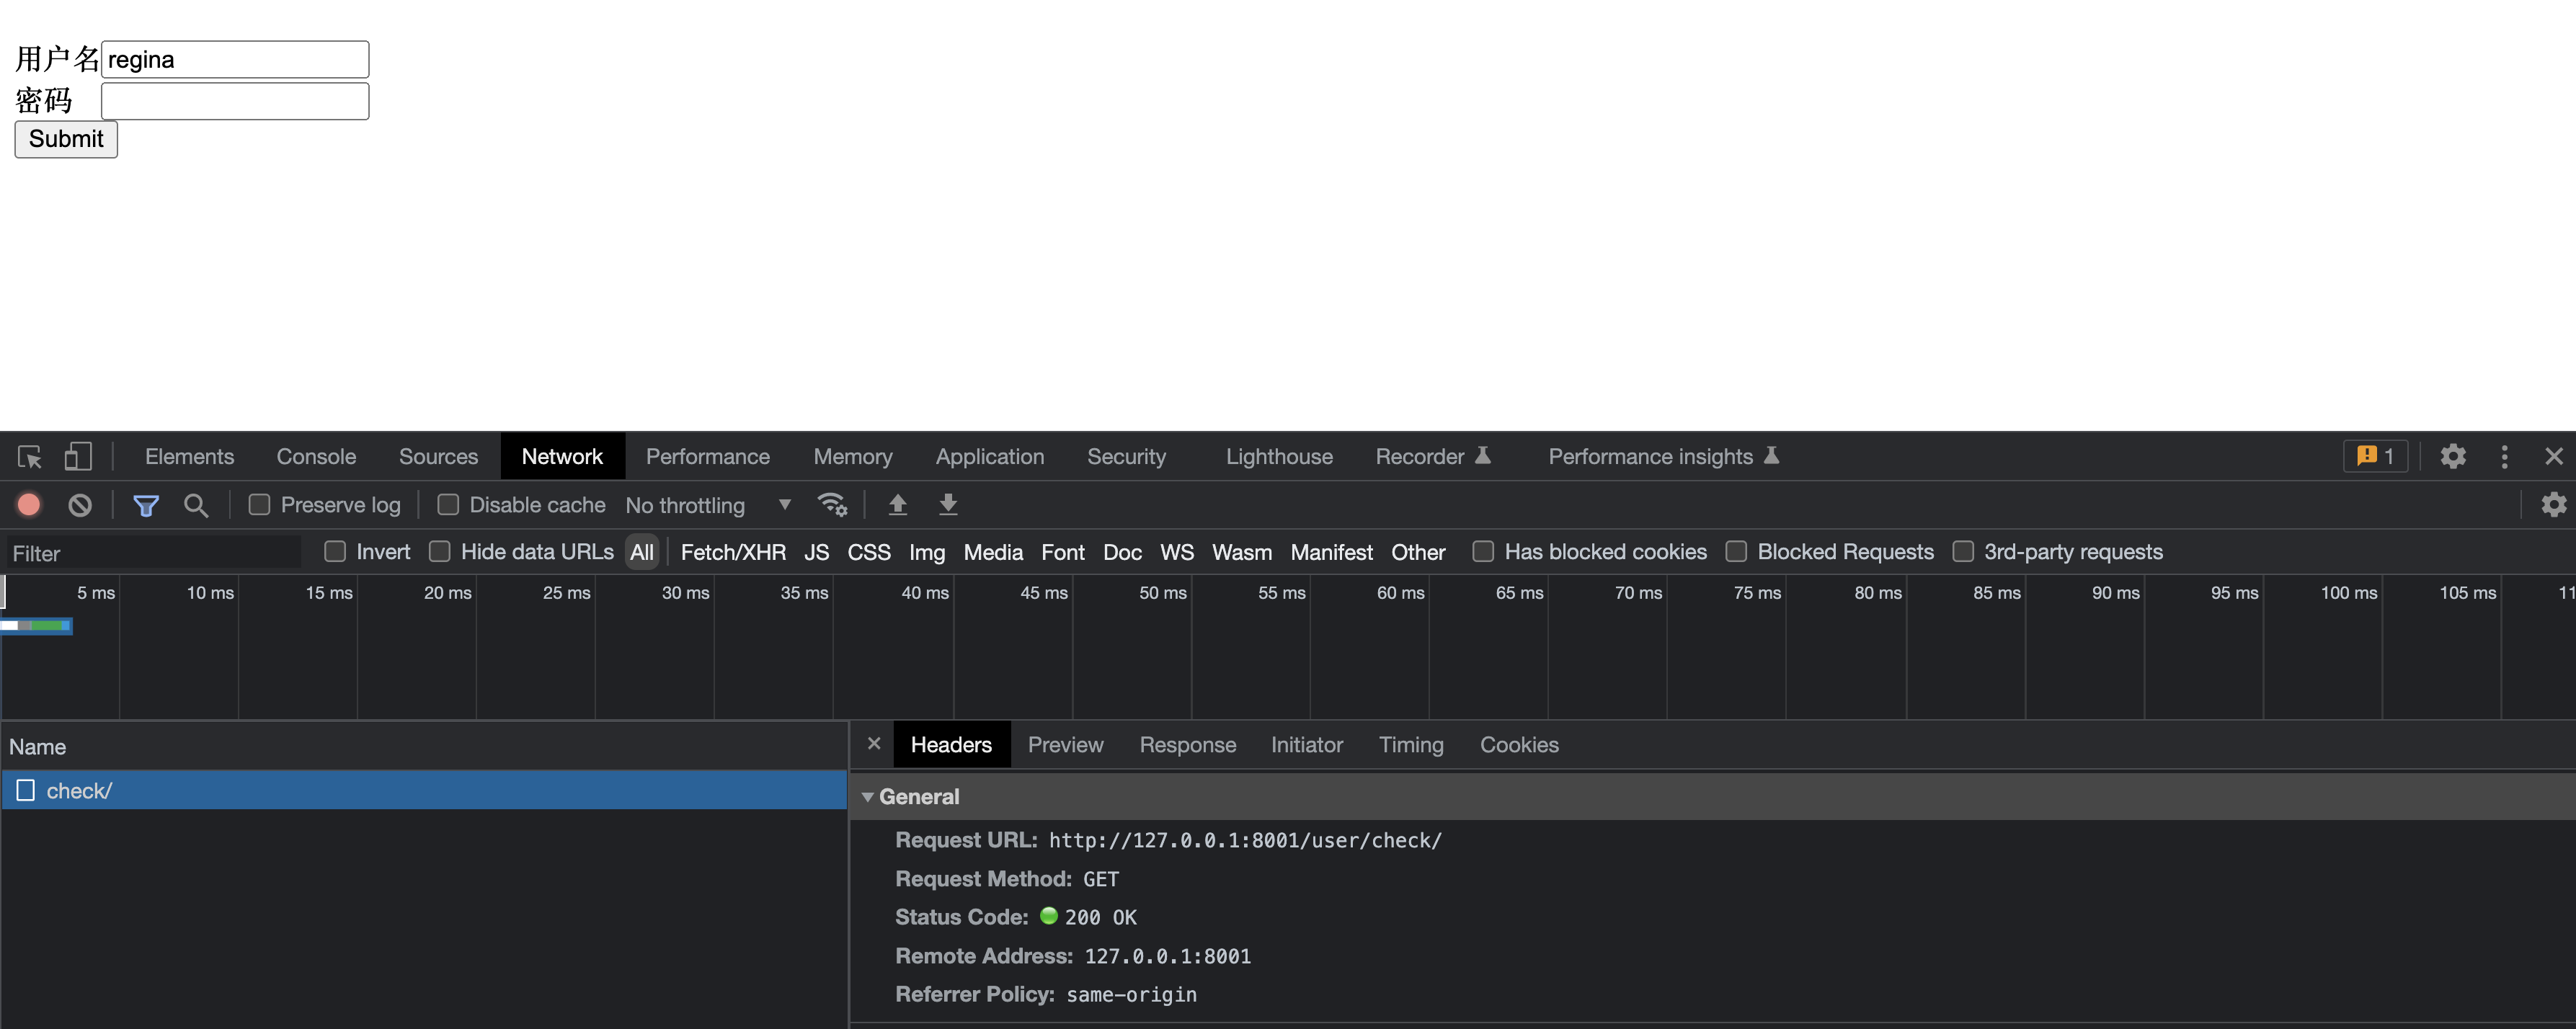Switch to the Console tab
This screenshot has height=1029, width=2576.
point(316,456)
